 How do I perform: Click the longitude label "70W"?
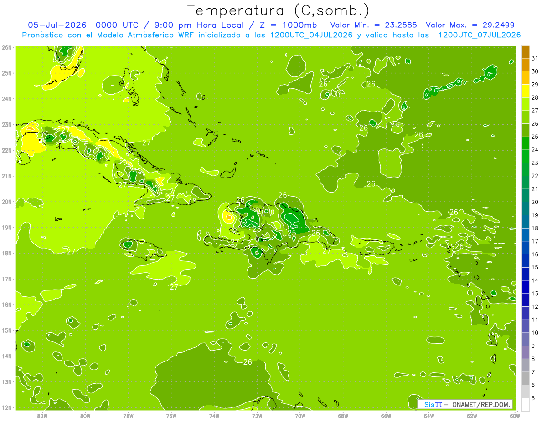point(300,416)
